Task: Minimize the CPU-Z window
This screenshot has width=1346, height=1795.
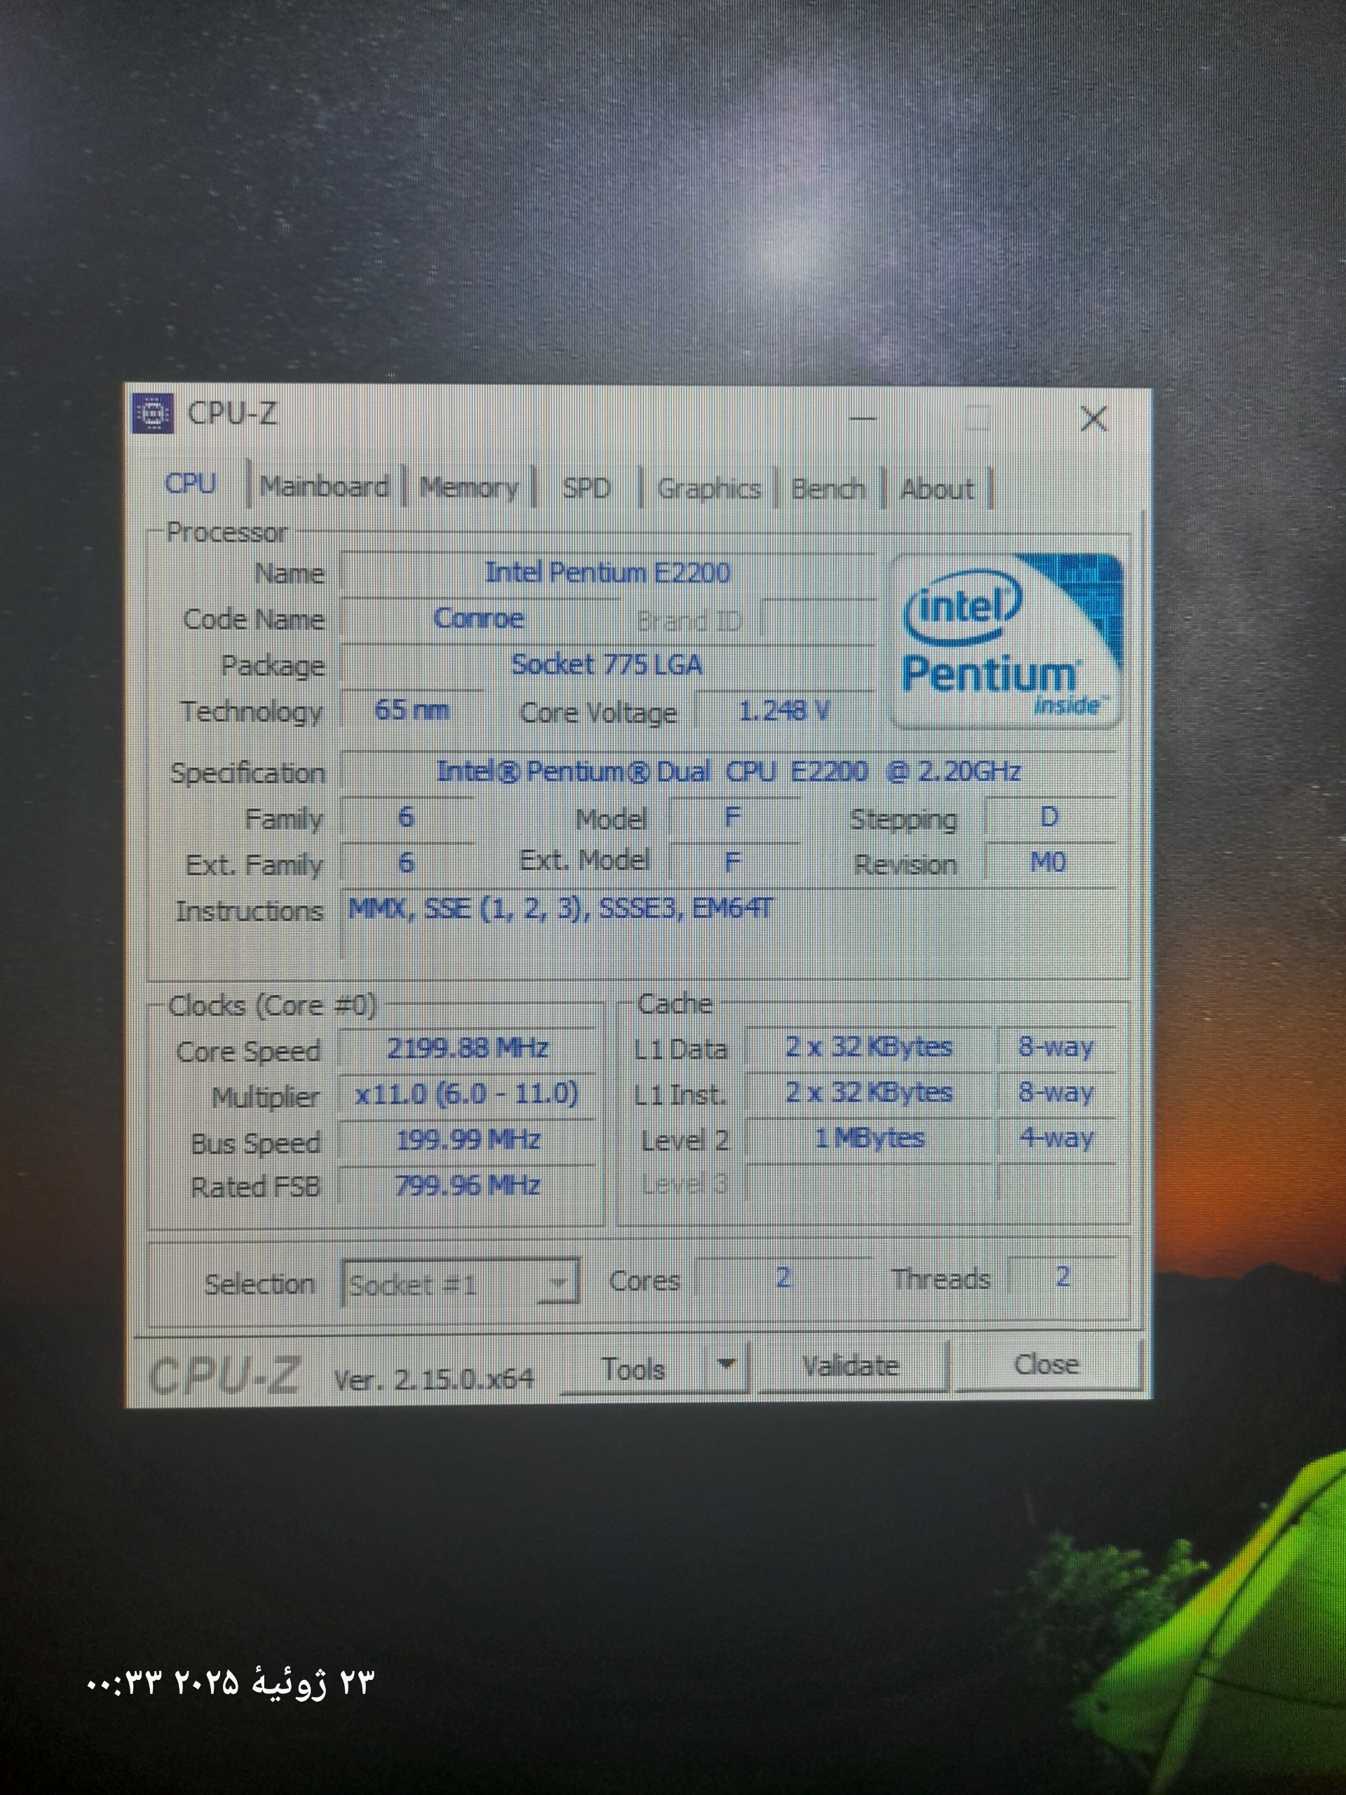Action: pyautogui.click(x=862, y=419)
